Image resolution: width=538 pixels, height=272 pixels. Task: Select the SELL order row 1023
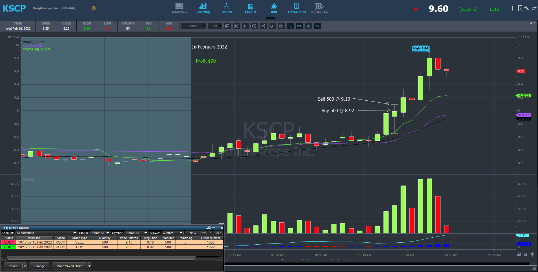tap(112, 242)
